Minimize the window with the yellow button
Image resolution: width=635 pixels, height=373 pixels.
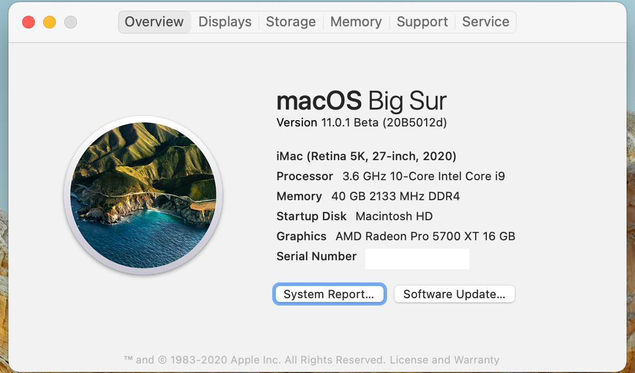(x=50, y=22)
